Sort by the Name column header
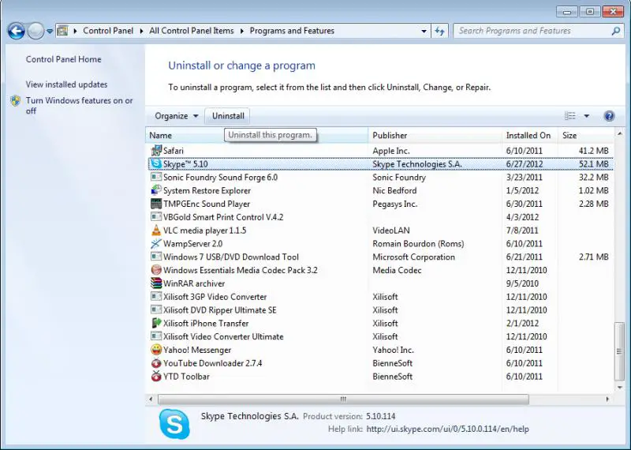 pyautogui.click(x=257, y=135)
